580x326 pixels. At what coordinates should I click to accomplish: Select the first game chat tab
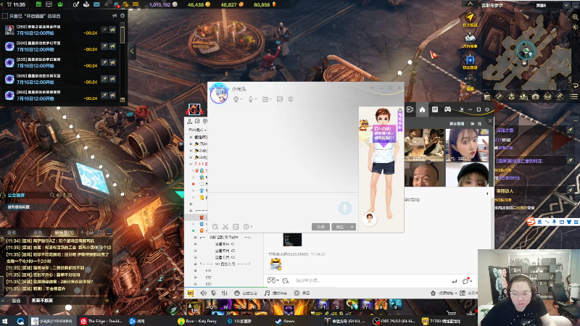pyautogui.click(x=12, y=233)
